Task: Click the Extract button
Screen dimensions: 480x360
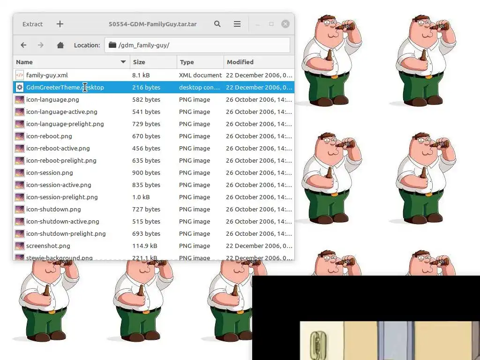Action: pyautogui.click(x=32, y=24)
